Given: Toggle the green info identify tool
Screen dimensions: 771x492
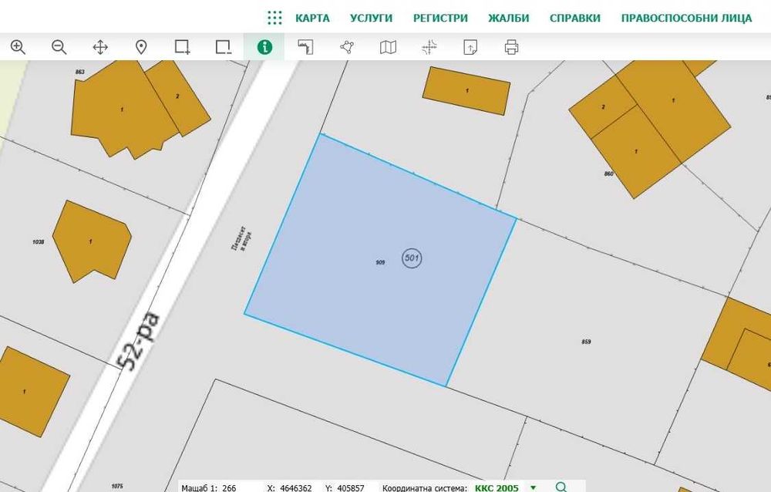Looking at the screenshot, I should (x=264, y=47).
